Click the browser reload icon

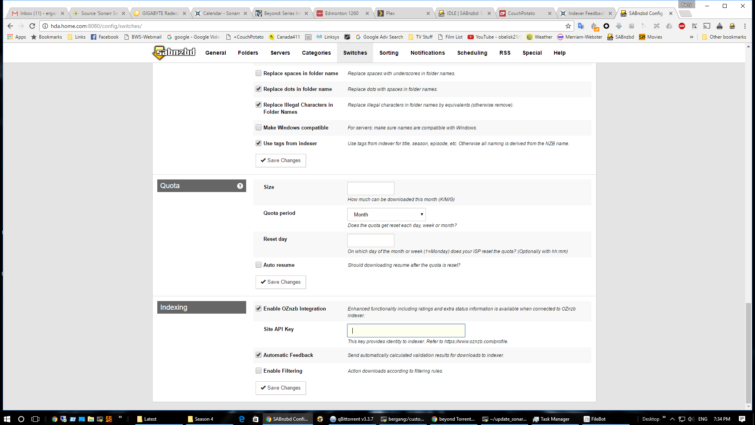tap(32, 26)
